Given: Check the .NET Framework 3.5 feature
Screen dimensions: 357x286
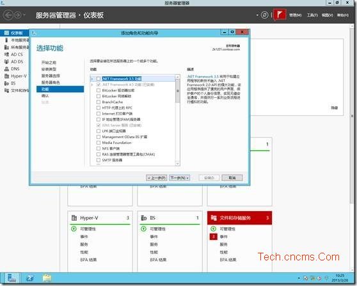Looking at the screenshot, I should tap(99, 79).
